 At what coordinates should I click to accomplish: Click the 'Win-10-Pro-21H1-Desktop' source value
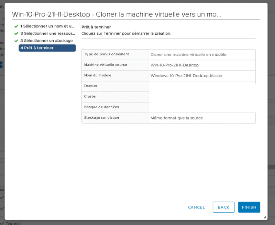(x=175, y=65)
